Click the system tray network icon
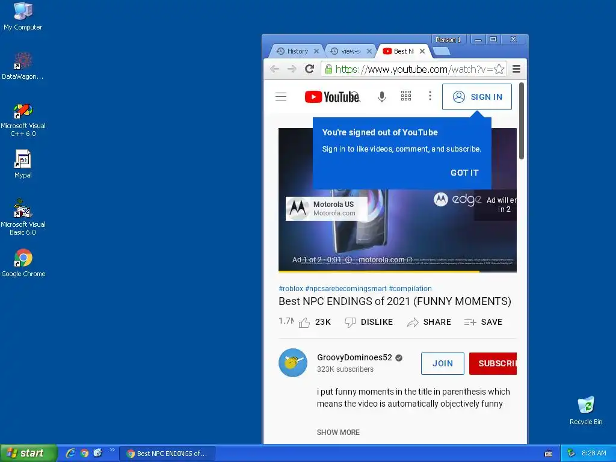Viewport: 616px width, 462px height. [571, 453]
